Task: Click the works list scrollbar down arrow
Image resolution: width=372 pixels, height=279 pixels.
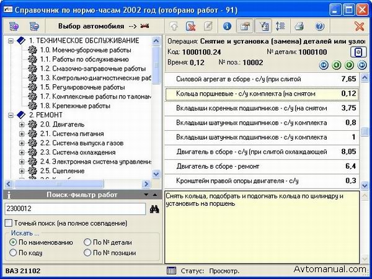Action: pyautogui.click(x=365, y=185)
